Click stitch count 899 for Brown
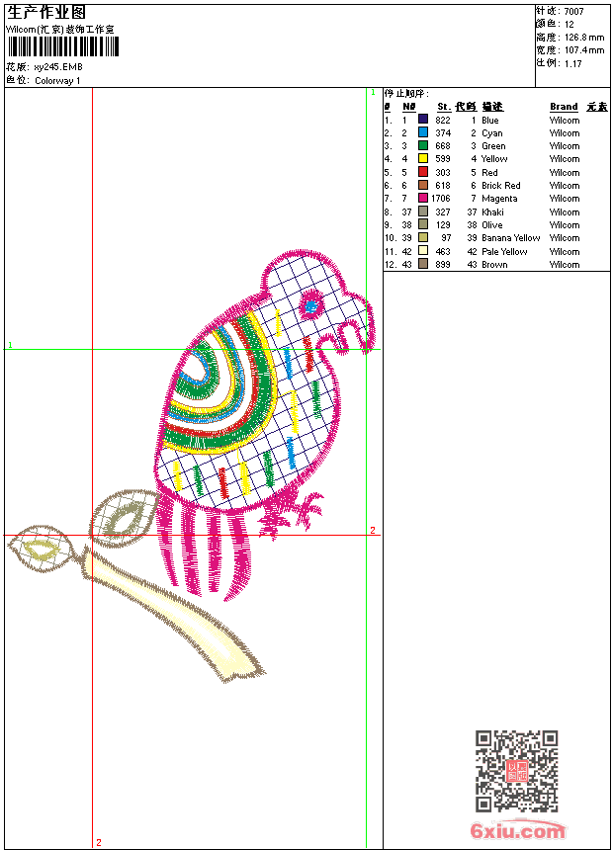The height and width of the screenshot is (850, 613). pos(443,265)
